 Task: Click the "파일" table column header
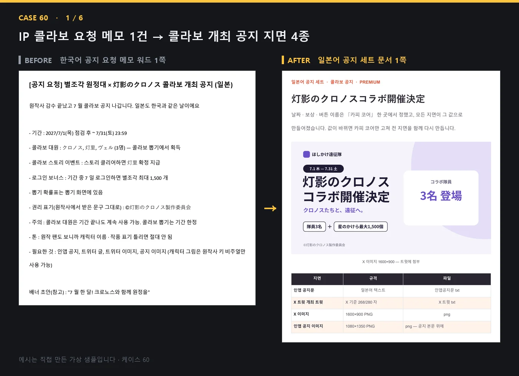pyautogui.click(x=447, y=278)
